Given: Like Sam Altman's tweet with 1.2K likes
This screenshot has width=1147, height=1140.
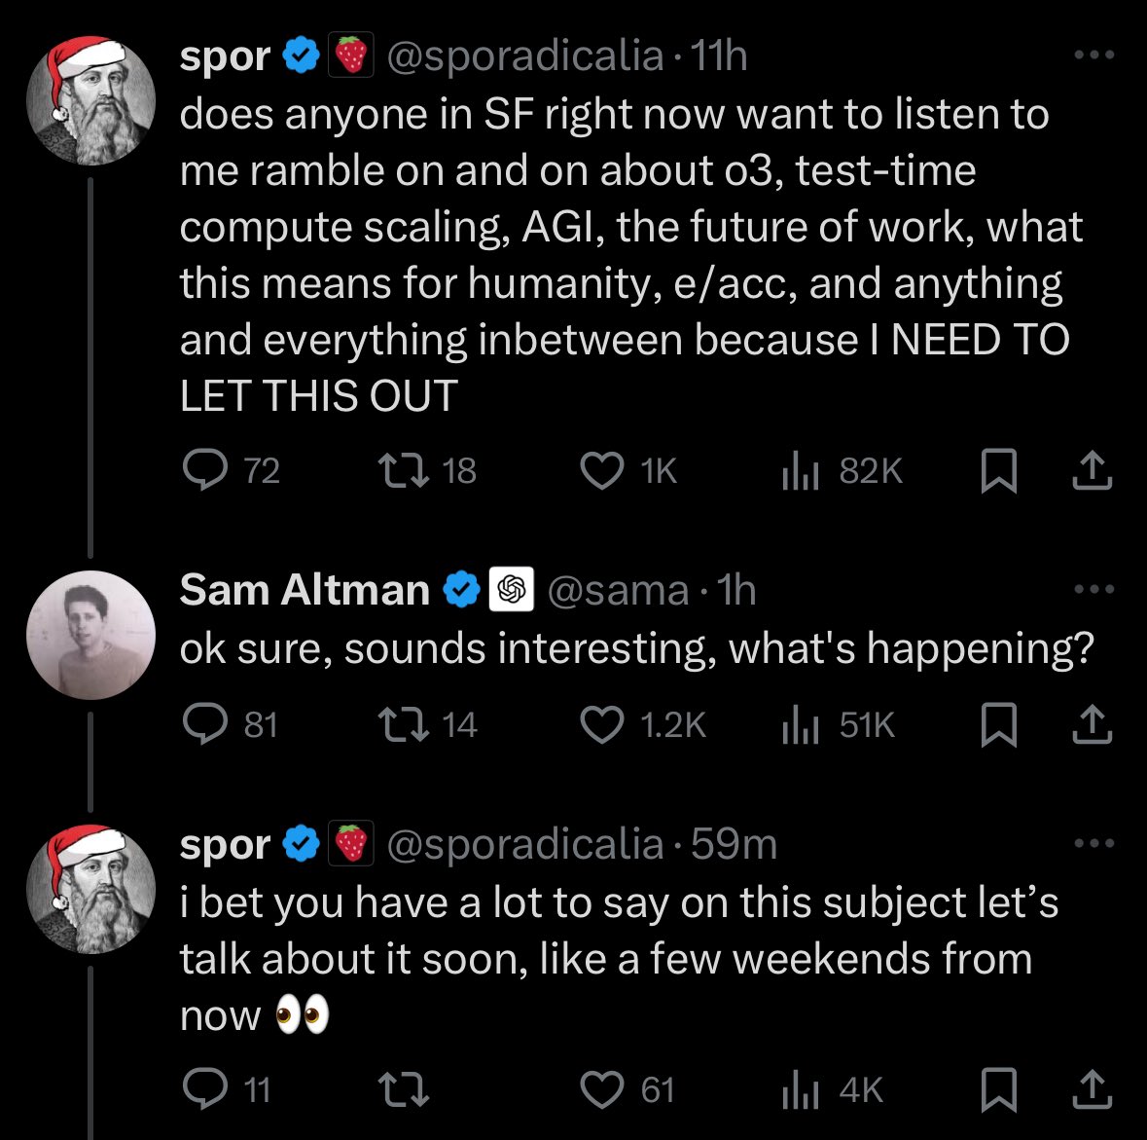Looking at the screenshot, I should 601,725.
